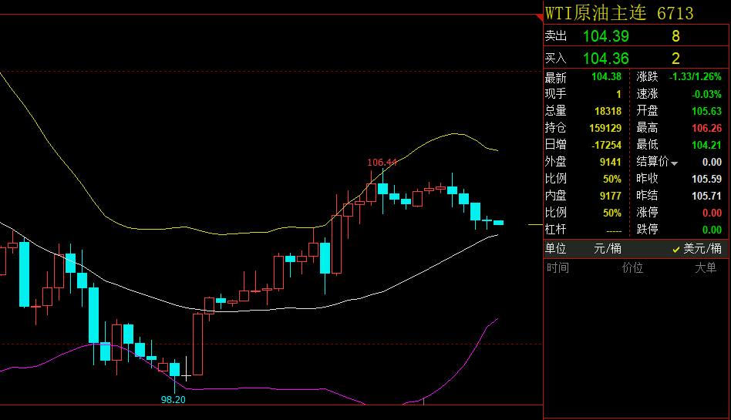Click the previous close 105.59
Image resolution: width=731 pixels, height=420 pixels.
(707, 179)
